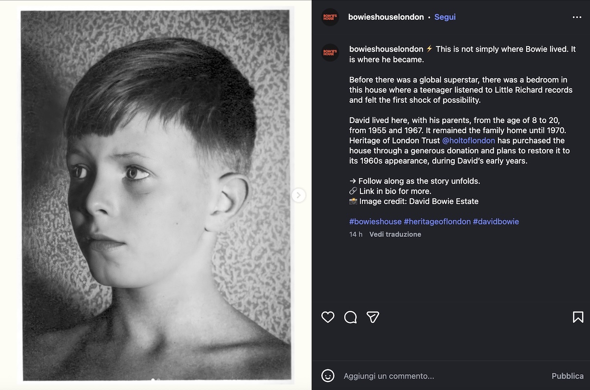590x390 pixels.
Task: Open the bowieshouselondon username in caption
Action: click(386, 49)
